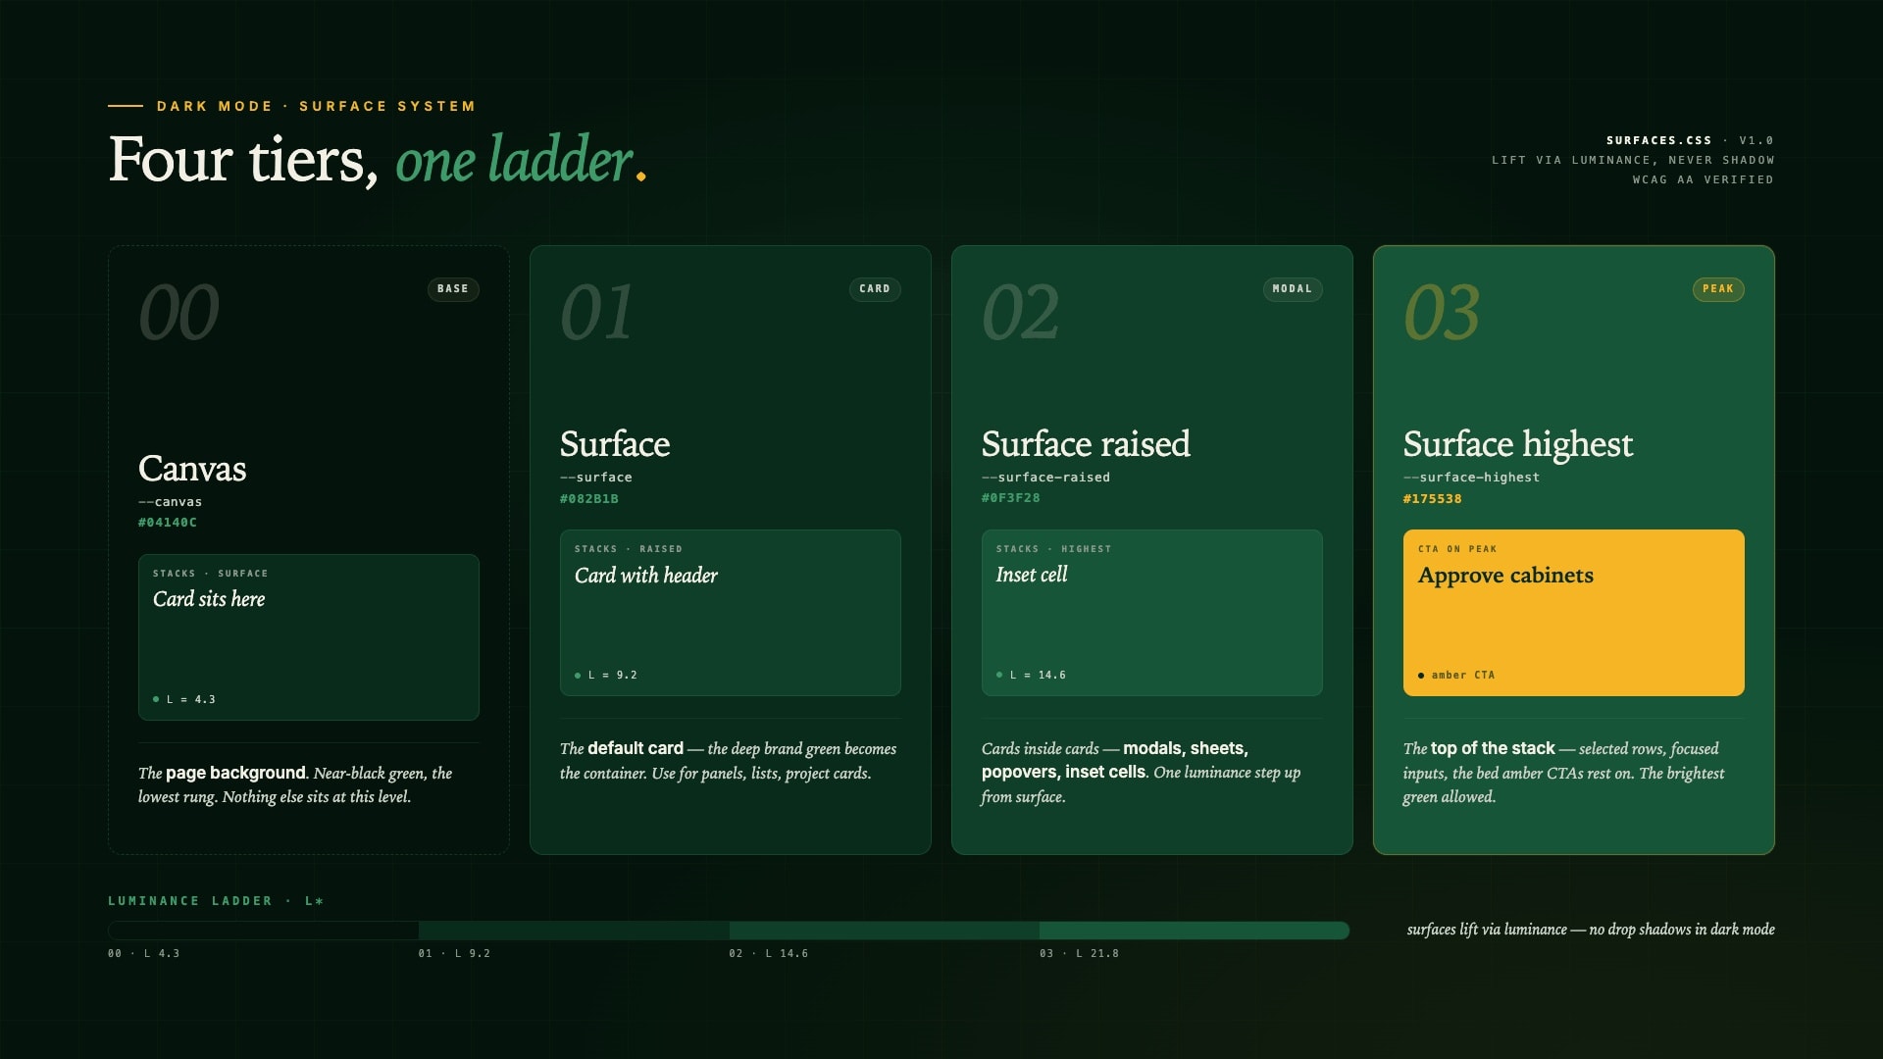Click the 'L = 14.6' label in Inset cell
The width and height of the screenshot is (1883, 1059).
coord(1038,676)
